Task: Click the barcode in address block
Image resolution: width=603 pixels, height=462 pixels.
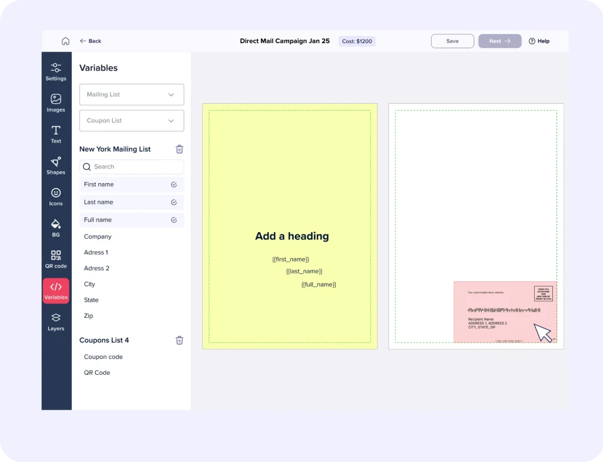Action: pos(504,310)
